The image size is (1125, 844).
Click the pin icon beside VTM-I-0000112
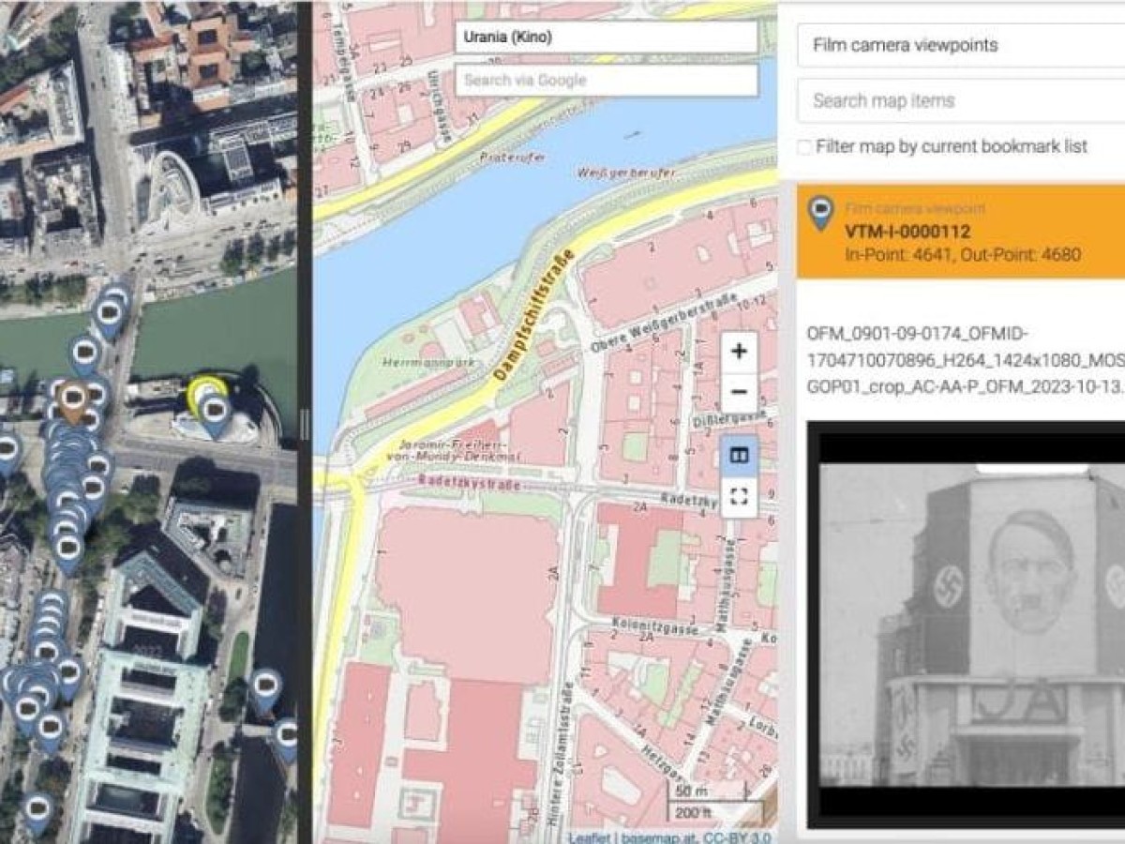pyautogui.click(x=820, y=213)
